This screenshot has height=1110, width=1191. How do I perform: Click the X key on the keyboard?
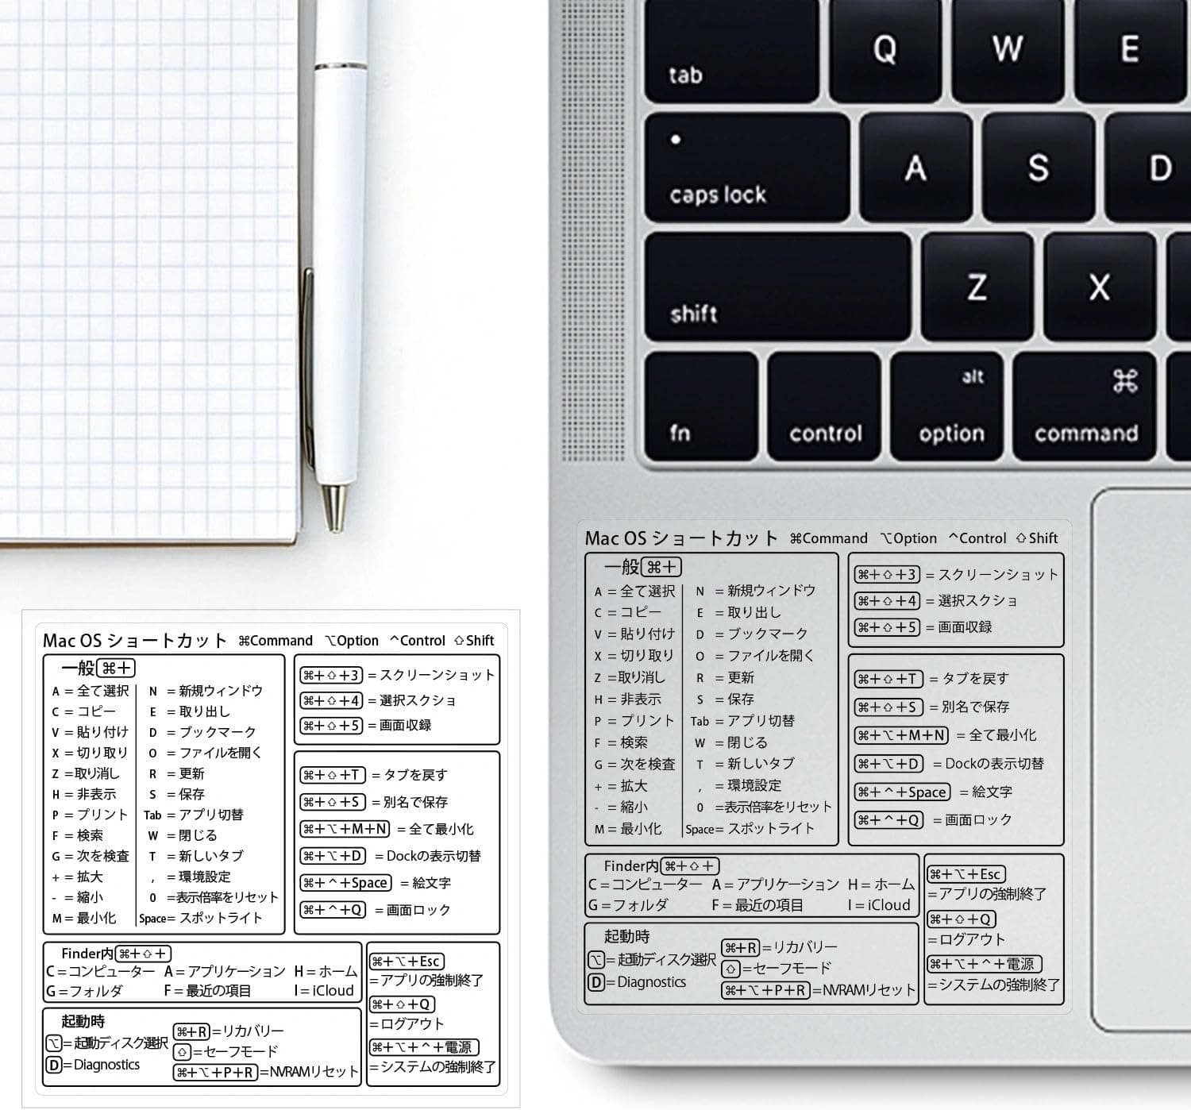pos(1100,287)
